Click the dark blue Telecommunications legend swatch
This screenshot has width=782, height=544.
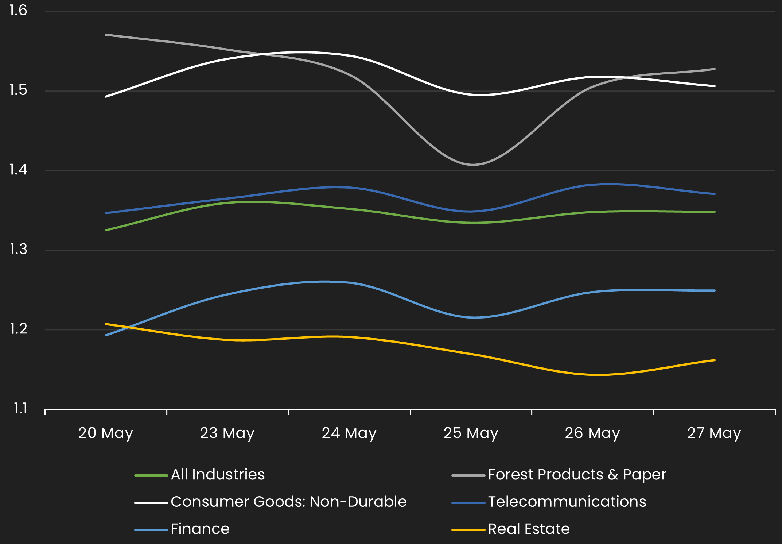coord(468,503)
